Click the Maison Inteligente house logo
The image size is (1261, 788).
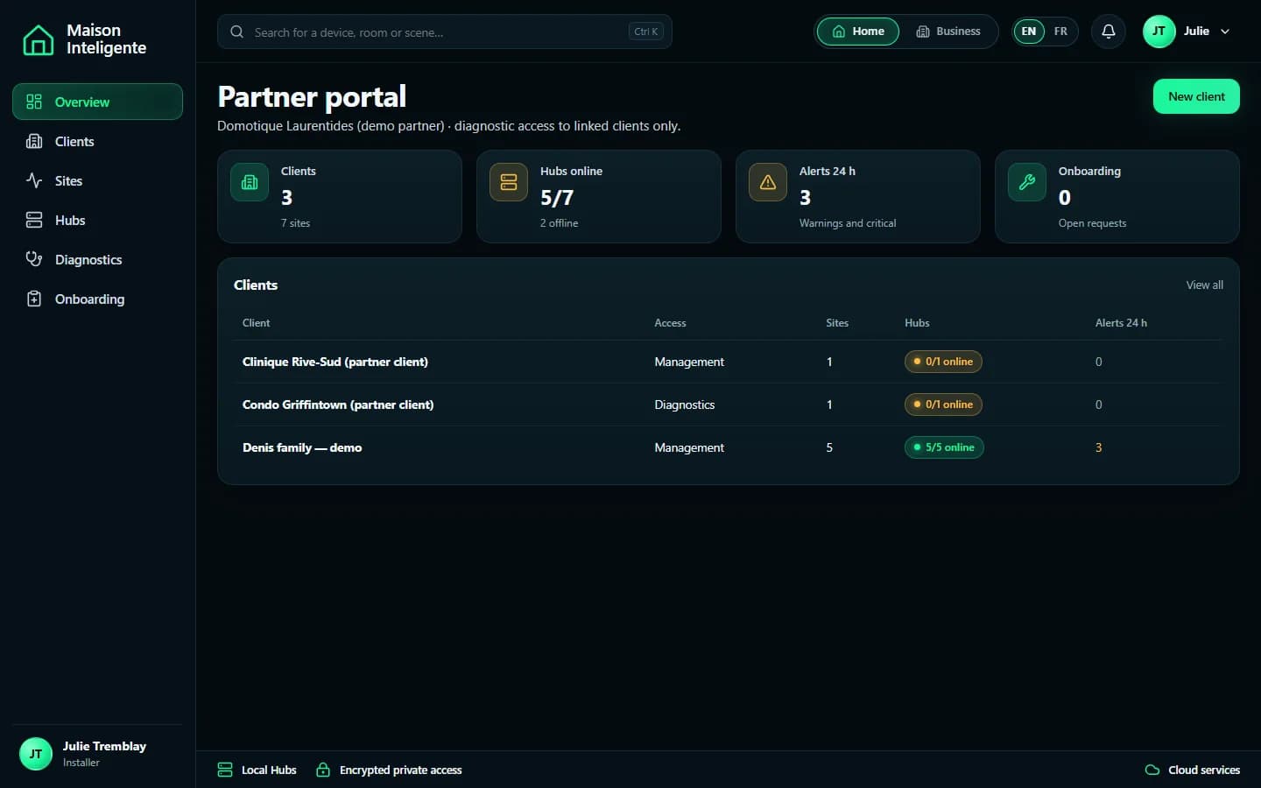click(38, 39)
